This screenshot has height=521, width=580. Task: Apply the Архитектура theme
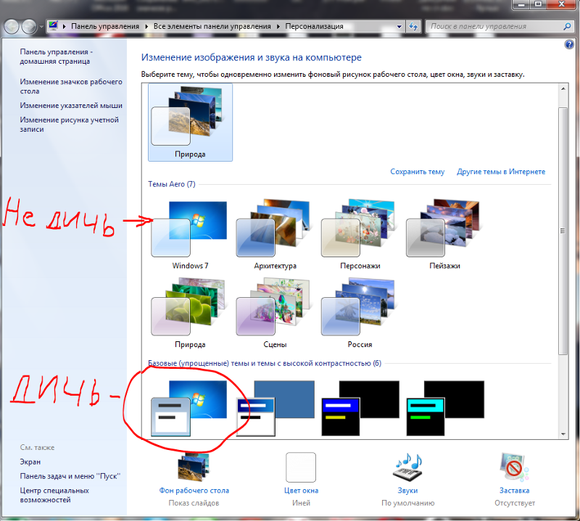[275, 234]
